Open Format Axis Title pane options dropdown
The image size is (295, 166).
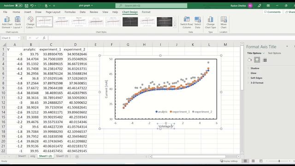(x=287, y=46)
